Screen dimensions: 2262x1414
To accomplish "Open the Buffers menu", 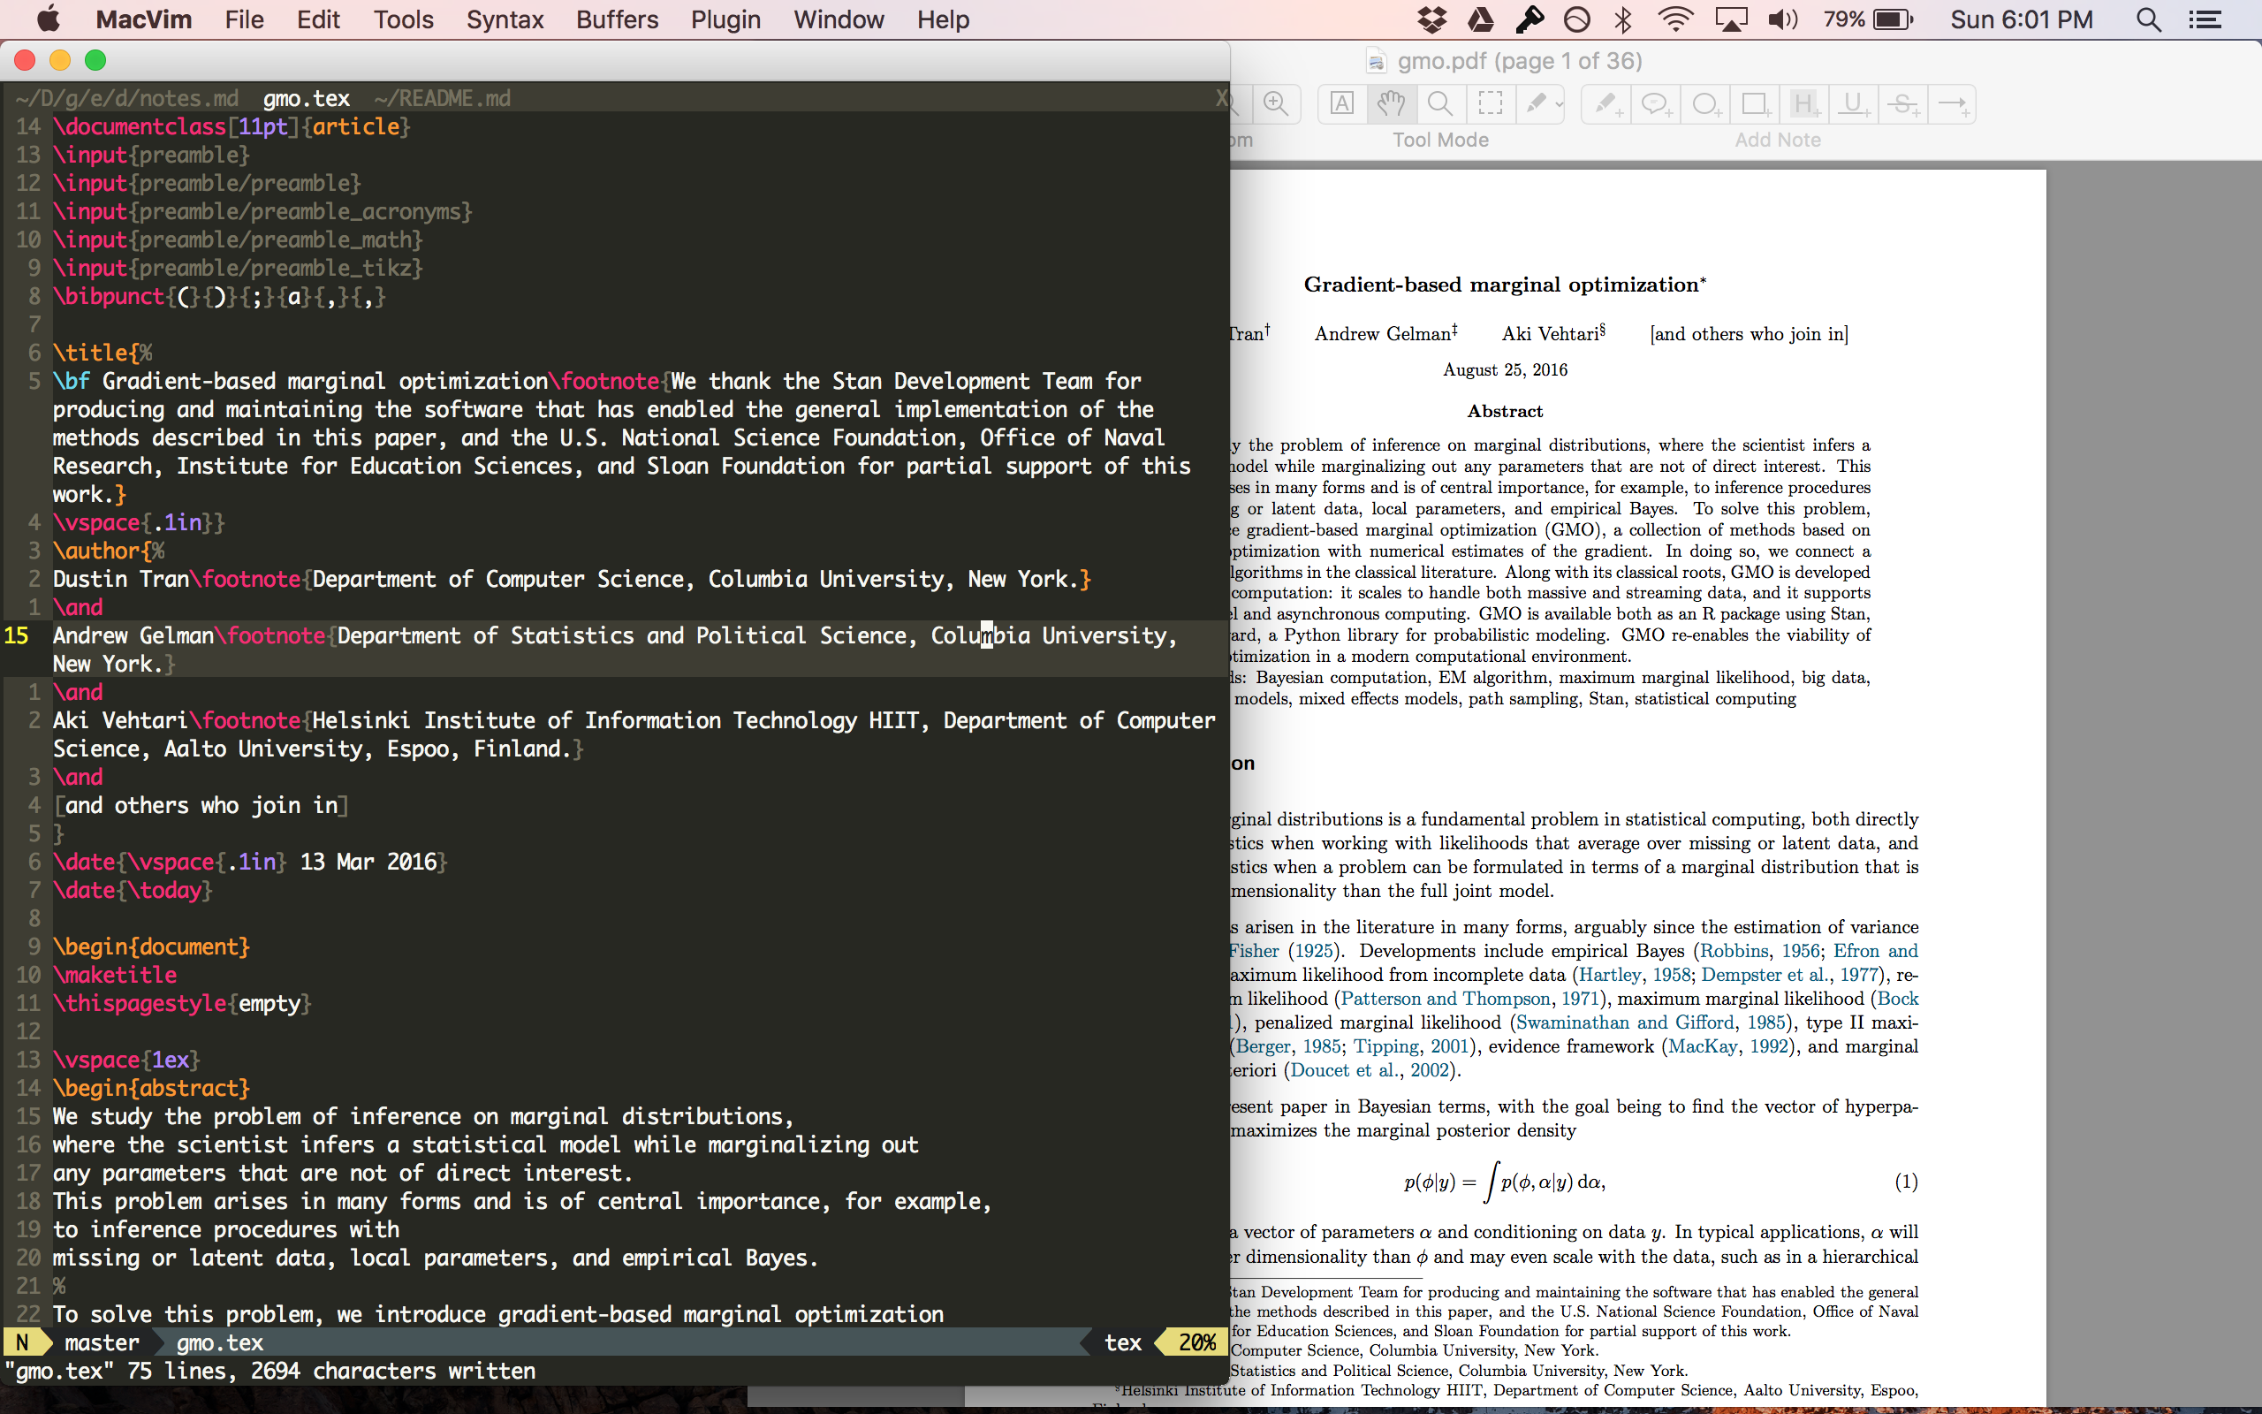I will click(617, 19).
